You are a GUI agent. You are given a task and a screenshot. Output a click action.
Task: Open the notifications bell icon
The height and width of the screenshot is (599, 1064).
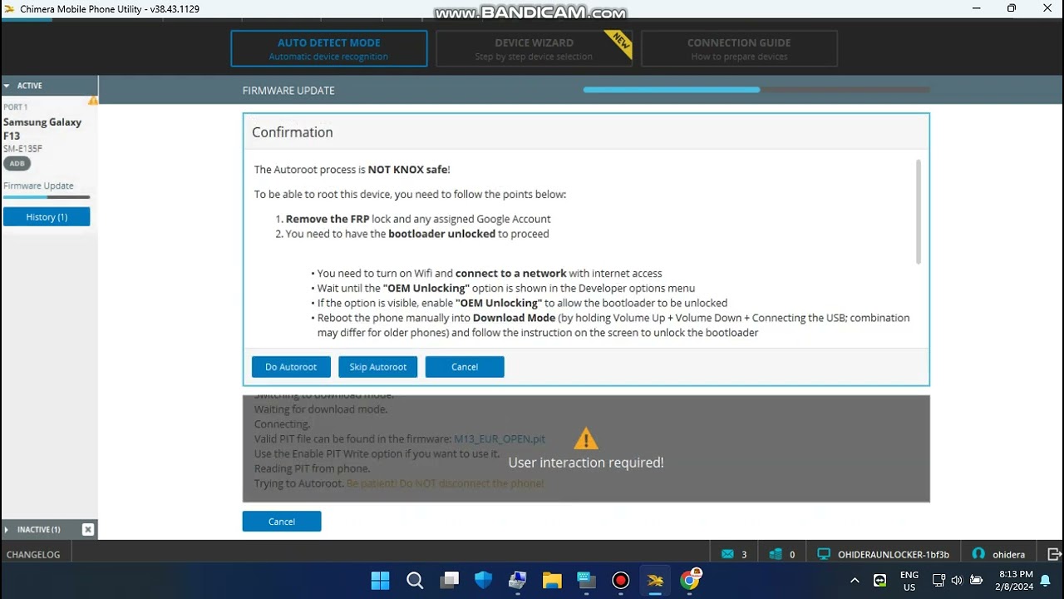1046,581
